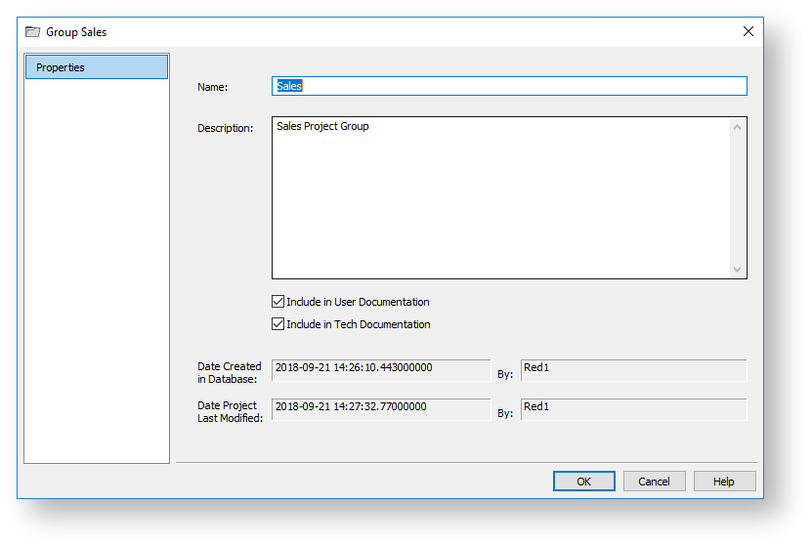Click the Group Sales title bar text
The height and width of the screenshot is (546, 812).
pos(76,32)
